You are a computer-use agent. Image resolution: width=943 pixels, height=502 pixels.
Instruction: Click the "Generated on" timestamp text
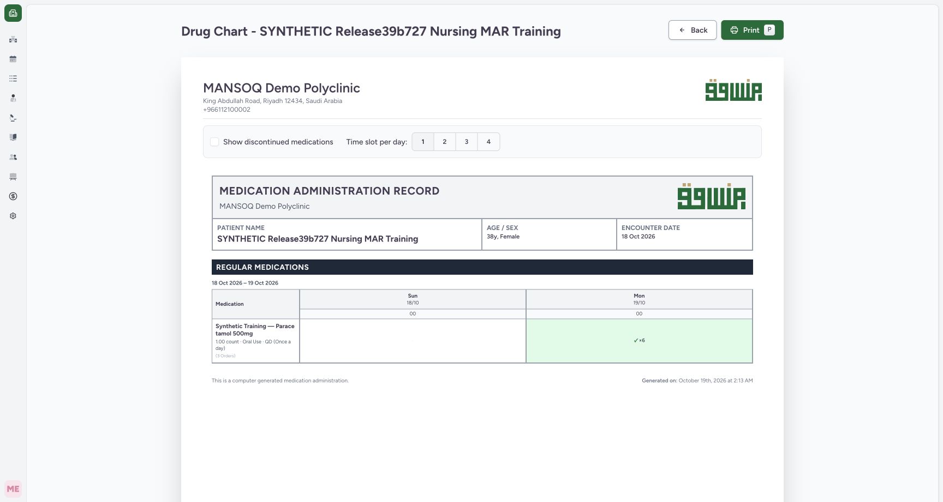coord(697,380)
